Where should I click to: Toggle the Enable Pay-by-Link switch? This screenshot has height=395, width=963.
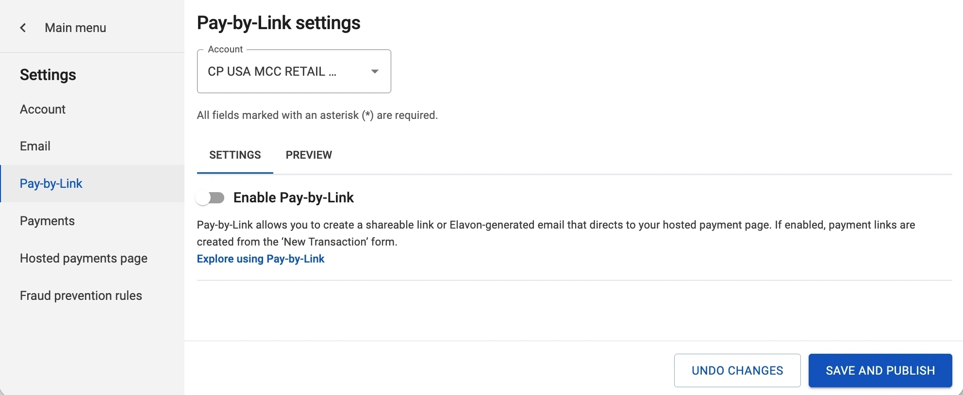tap(210, 197)
